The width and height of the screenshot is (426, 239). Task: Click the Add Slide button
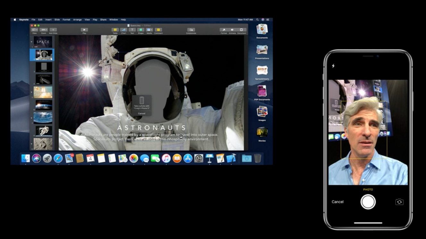(53, 30)
